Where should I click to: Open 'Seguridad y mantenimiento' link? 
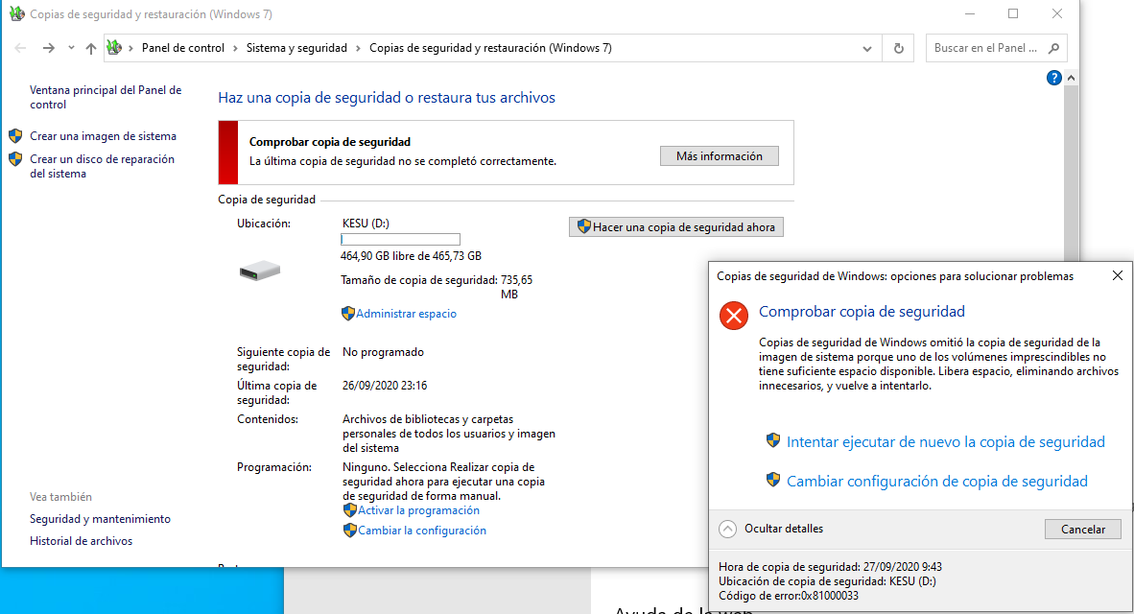pyautogui.click(x=100, y=519)
